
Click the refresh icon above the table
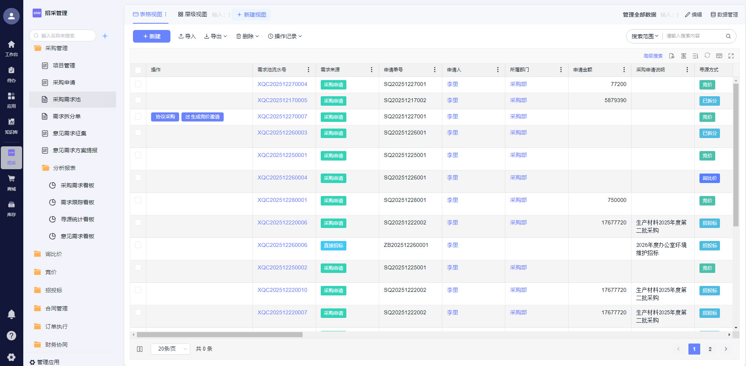[707, 56]
